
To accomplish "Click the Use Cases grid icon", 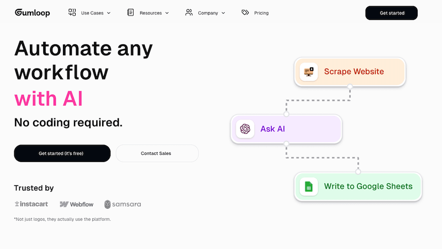I will point(72,12).
